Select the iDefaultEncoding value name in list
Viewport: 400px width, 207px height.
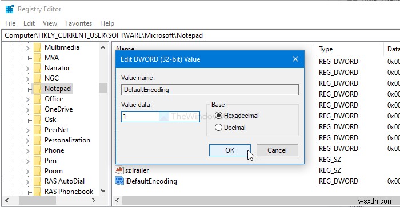pos(151,181)
